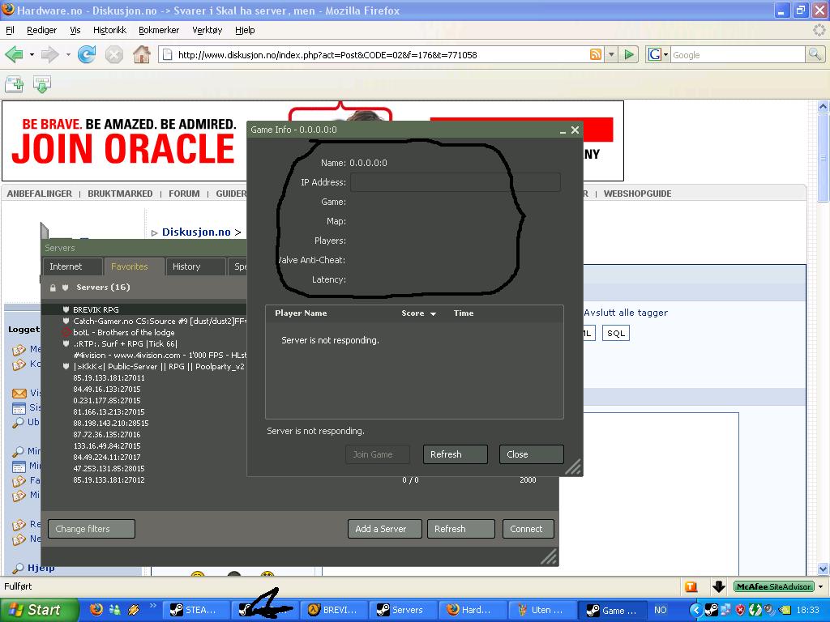This screenshot has height=622, width=830.
Task: Open the forward history dropdown
Action: [x=68, y=54]
